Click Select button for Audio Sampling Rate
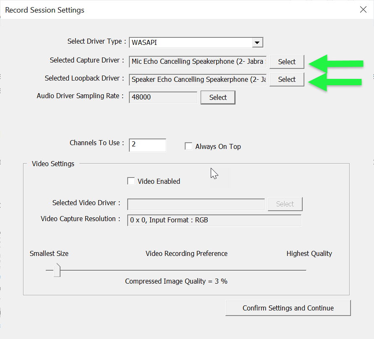 218,97
